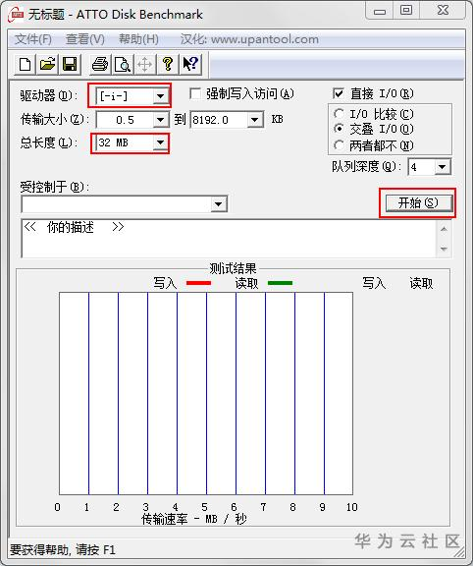Open the 帮助(H) menu

click(138, 39)
